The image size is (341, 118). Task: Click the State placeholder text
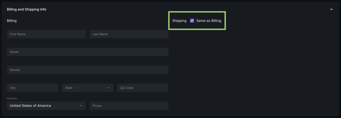[x=69, y=88]
